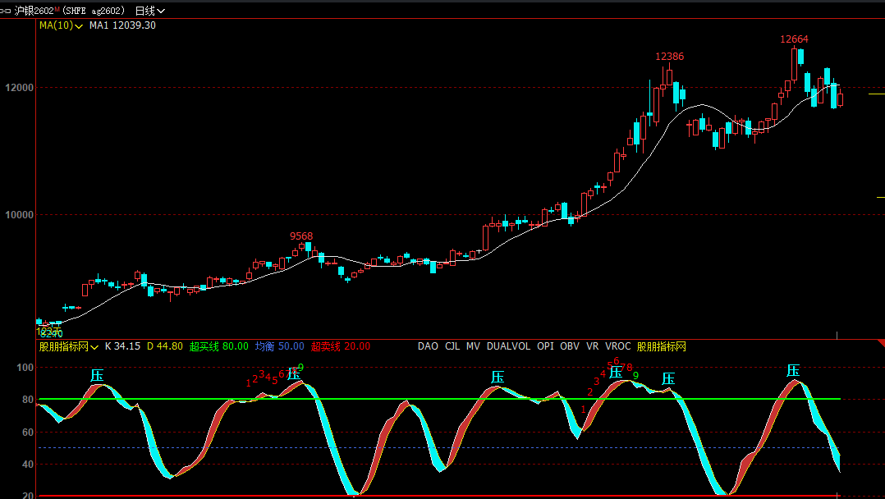Open the 股朋指标网 indicator dropdown on the left
The height and width of the screenshot is (499, 885).
point(68,346)
